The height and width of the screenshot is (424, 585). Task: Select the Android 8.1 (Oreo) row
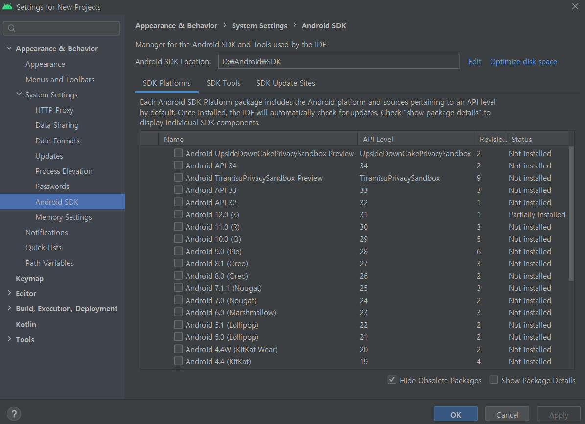[354, 263]
